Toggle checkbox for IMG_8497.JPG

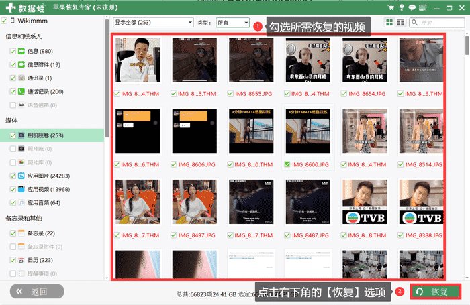[173, 235]
